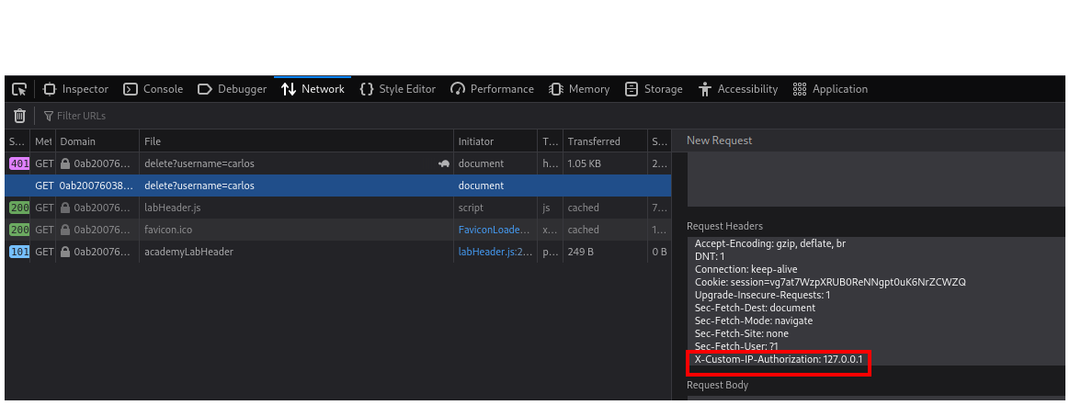Viewport: 1070px width, 405px height.
Task: Select the 401 delete?username=carlos request
Action: tap(199, 163)
